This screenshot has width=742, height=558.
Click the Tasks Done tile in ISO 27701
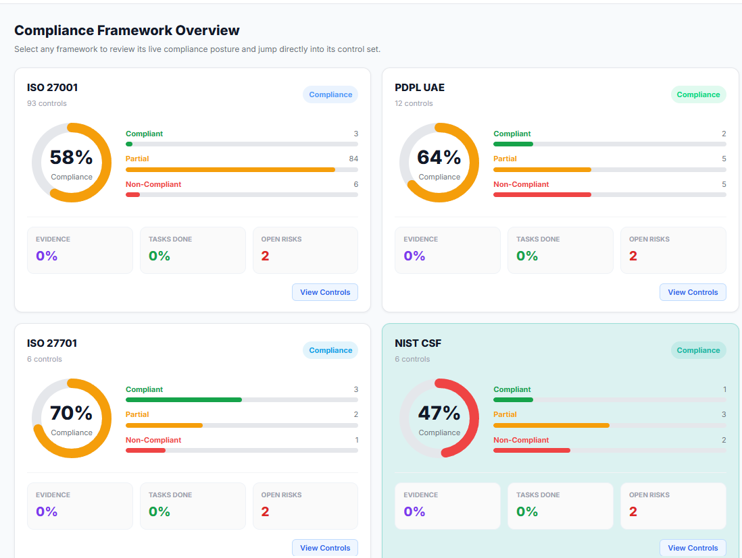point(193,506)
